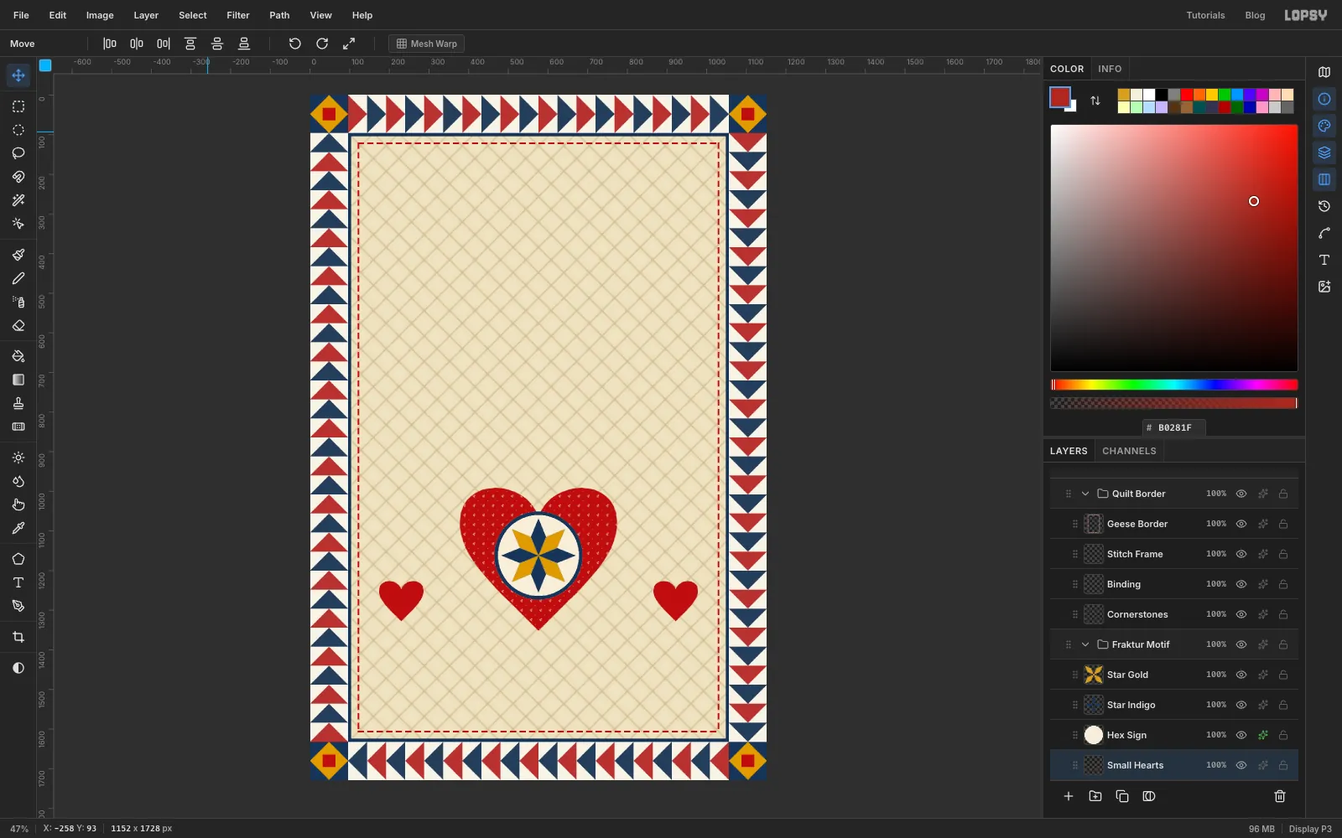Viewport: 1342px width, 838px height.
Task: Select the clone stamp tool
Action: (x=18, y=403)
